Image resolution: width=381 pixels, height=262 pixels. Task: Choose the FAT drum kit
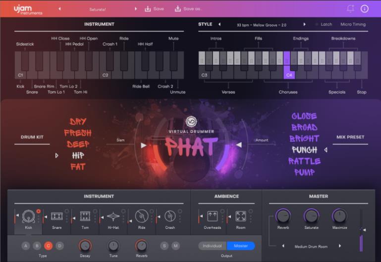[x=78, y=167]
